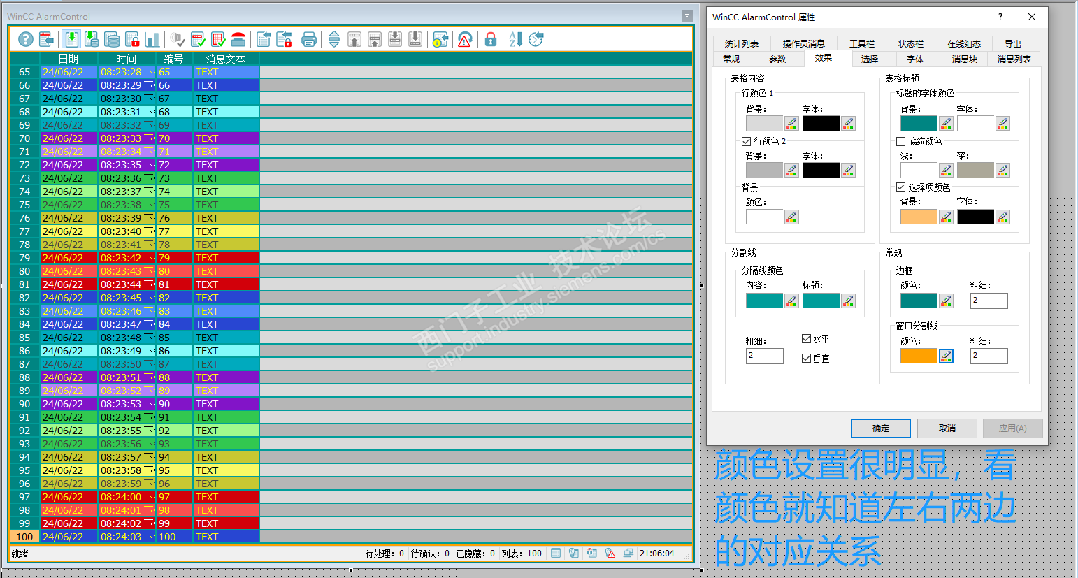Open color picker for 行颜色 1 font
1078x578 pixels.
coord(848,124)
